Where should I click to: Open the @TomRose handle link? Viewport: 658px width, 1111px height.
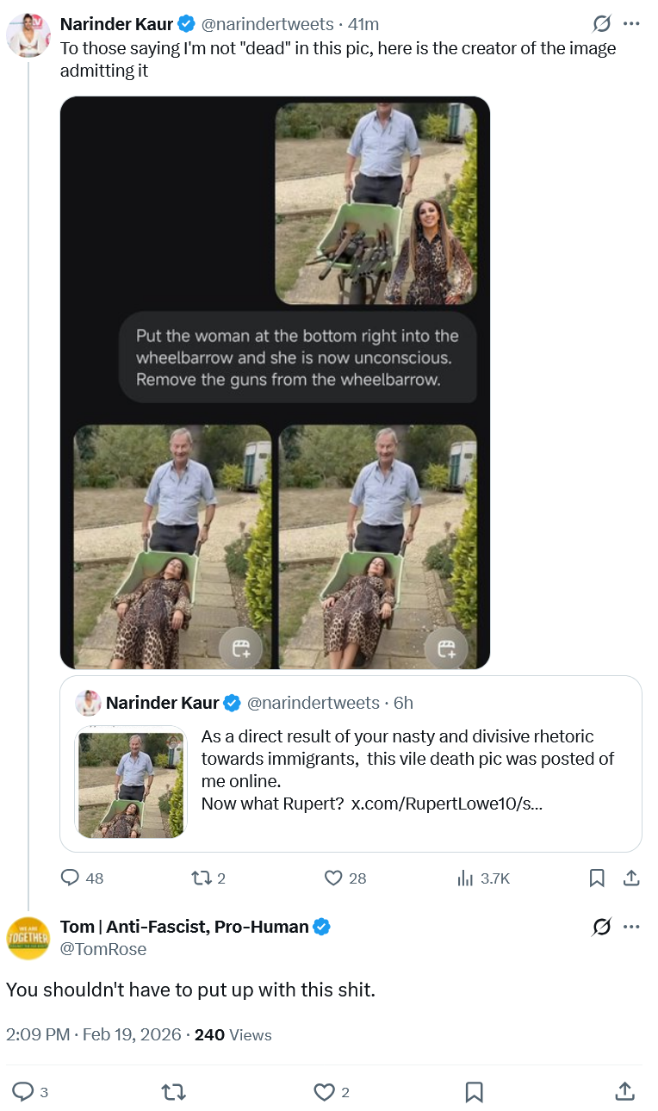click(103, 949)
